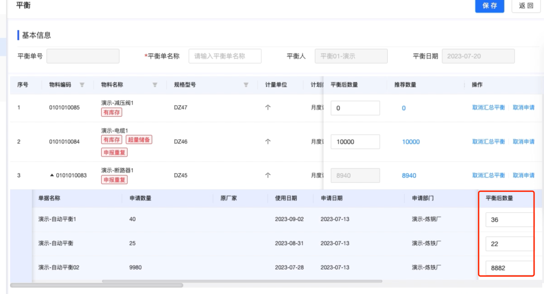Select material code 0101010084
The height and width of the screenshot is (294, 544).
click(64, 141)
